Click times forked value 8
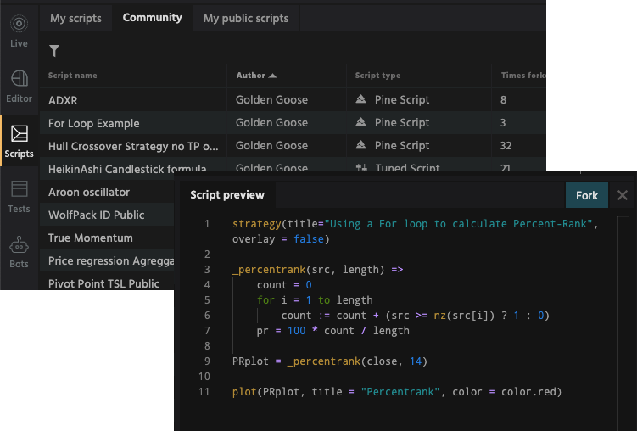Screen dimensions: 637x431 [503, 99]
